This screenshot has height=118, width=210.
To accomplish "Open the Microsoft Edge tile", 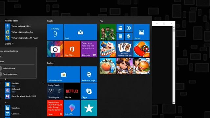I will [x=89, y=74].
